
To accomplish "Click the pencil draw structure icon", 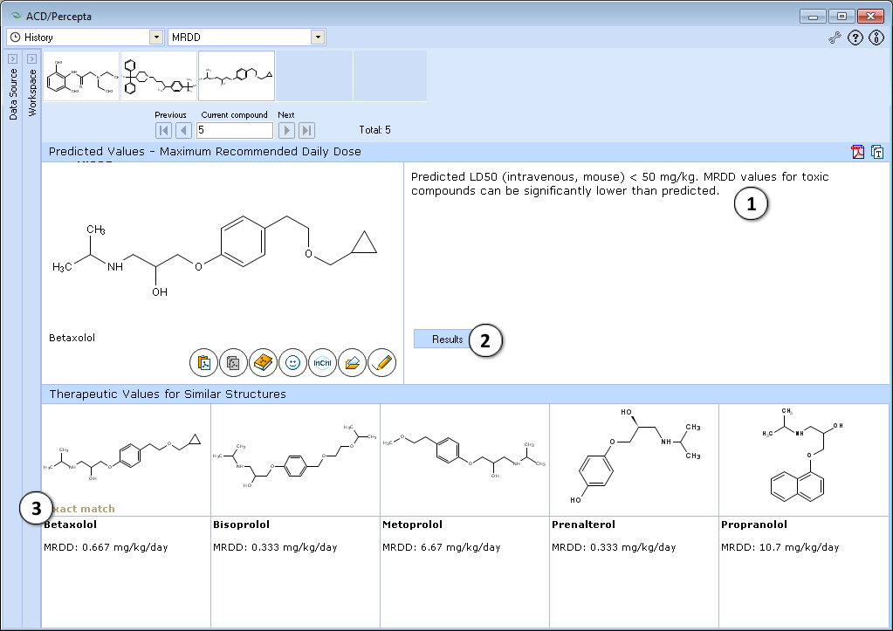I will (381, 363).
